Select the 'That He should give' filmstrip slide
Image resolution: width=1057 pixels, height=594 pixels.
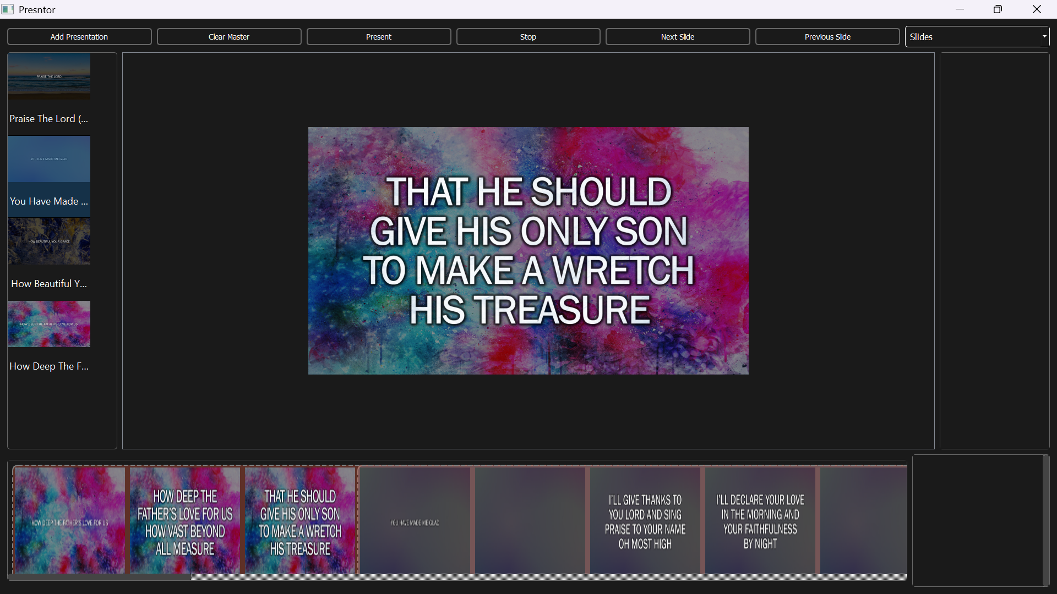[x=300, y=520]
